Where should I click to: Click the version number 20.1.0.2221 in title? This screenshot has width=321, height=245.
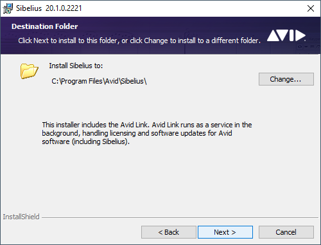pyautogui.click(x=64, y=8)
